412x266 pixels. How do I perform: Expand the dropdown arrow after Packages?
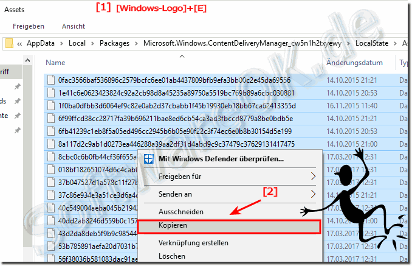(136, 43)
